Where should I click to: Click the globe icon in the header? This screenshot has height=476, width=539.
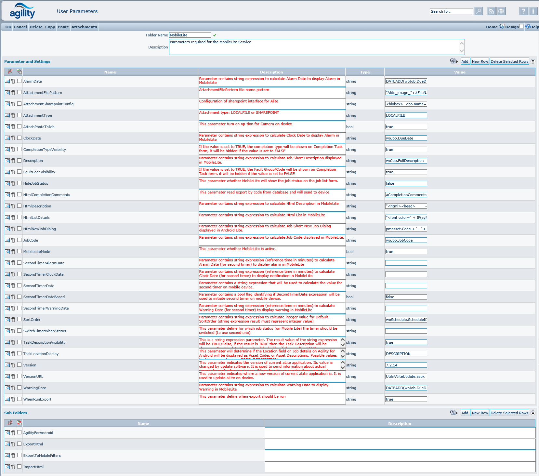(501, 11)
